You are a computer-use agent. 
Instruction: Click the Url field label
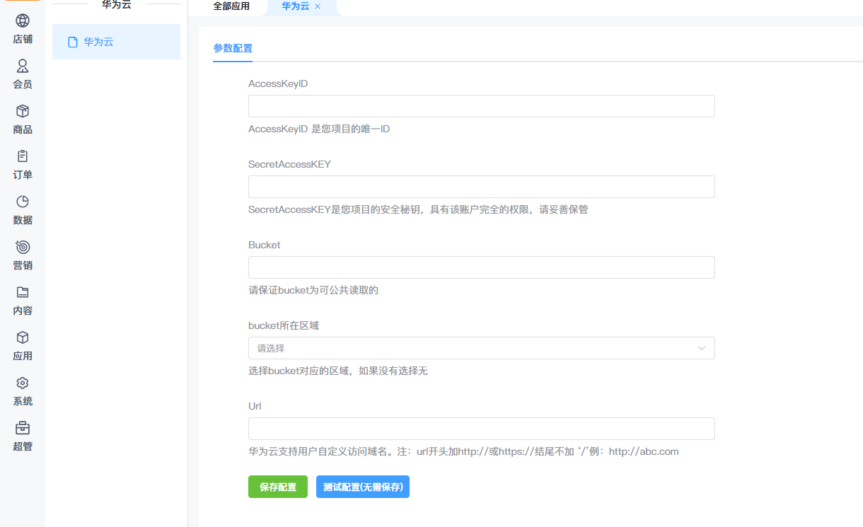[x=255, y=406]
